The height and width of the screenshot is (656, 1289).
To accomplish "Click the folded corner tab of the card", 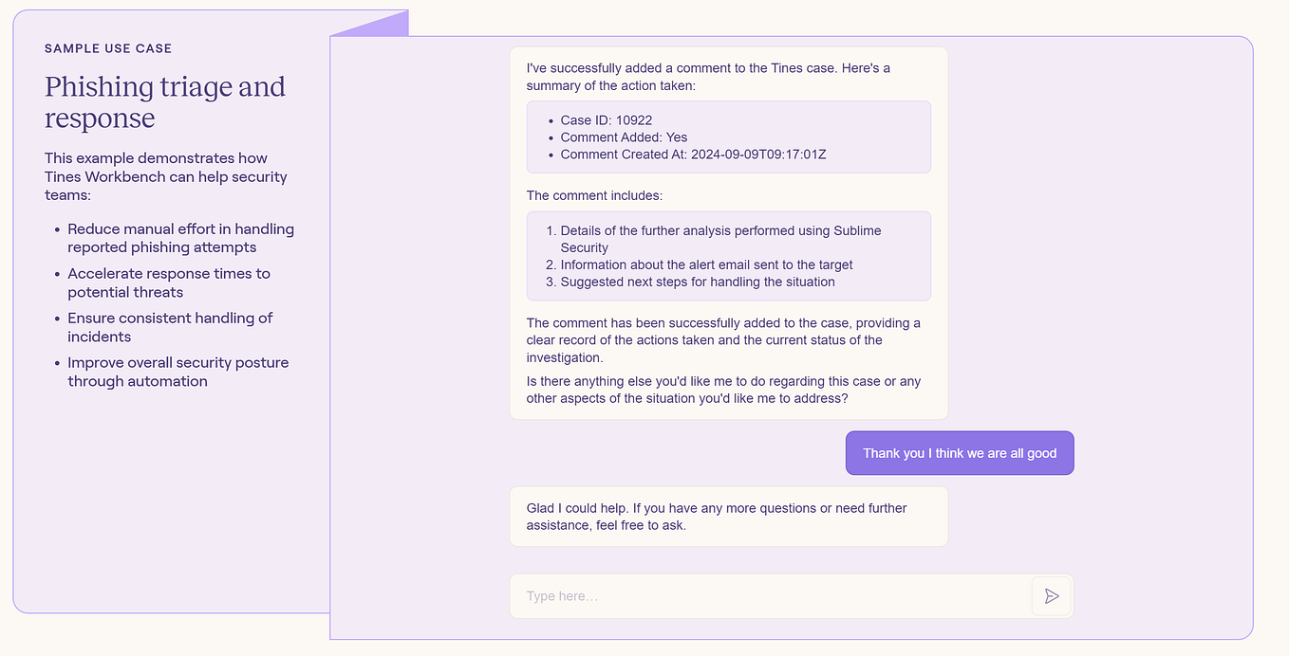I will (x=380, y=26).
